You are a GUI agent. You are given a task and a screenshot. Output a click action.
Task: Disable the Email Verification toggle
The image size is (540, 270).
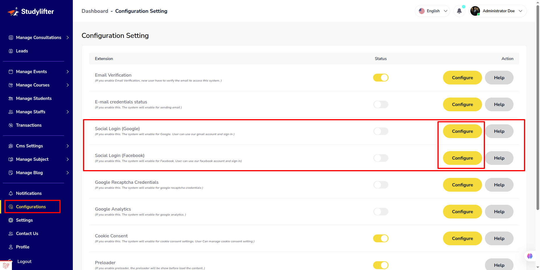coord(381,78)
